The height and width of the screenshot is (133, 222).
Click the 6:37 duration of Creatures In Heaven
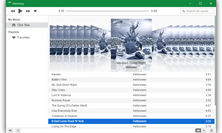(208, 116)
